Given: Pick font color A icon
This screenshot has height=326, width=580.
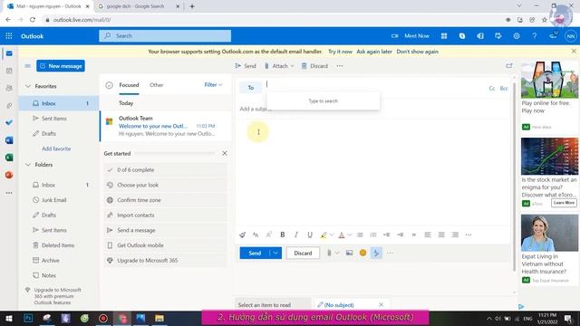Looking at the screenshot, I should (342, 235).
